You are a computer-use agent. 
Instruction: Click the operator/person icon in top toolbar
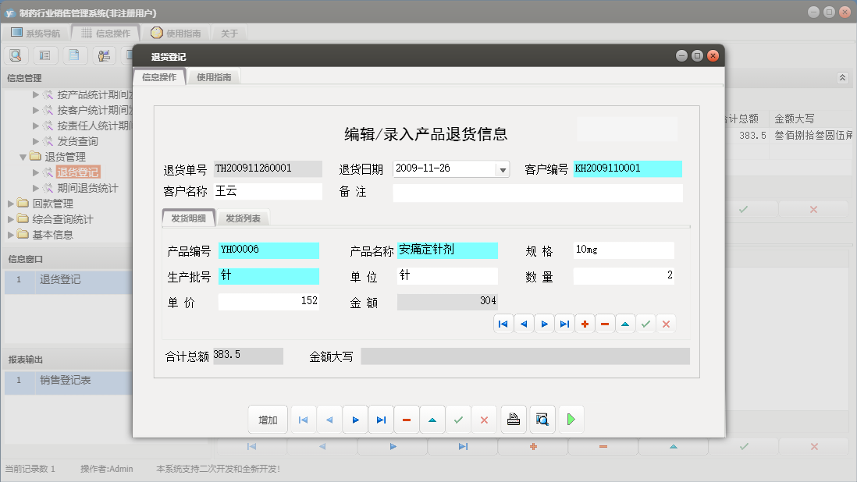pos(104,55)
